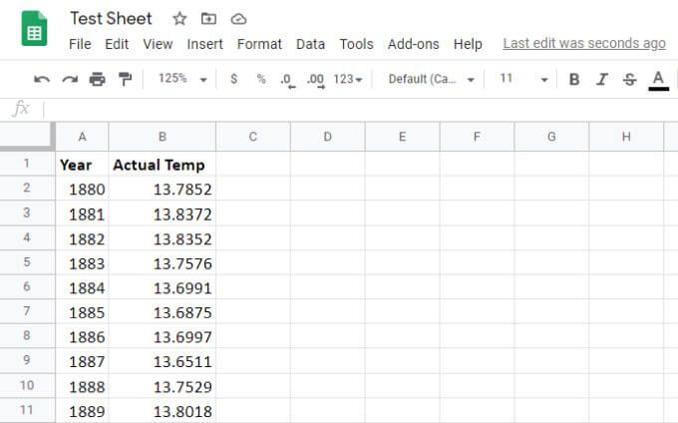Select all cells with corner button

coord(28,137)
